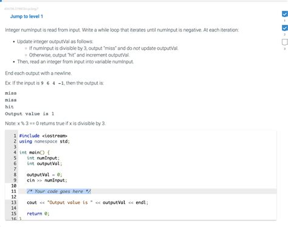This screenshot has width=288, height=227.
Task: Click the 'int main() {' line
Action: coord(35,152)
